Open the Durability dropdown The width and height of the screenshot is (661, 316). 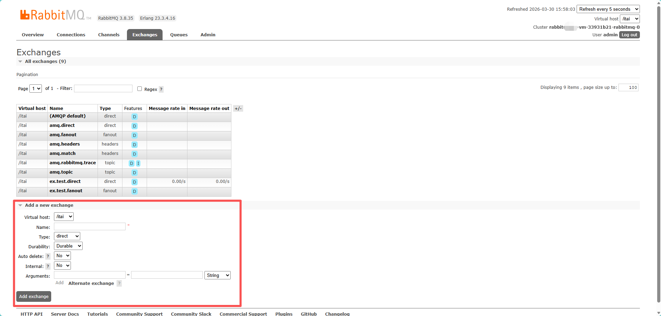[x=68, y=246]
